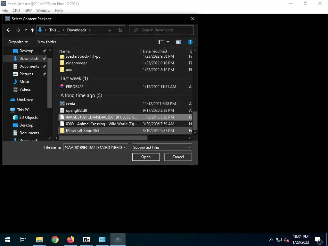Collapse the A long time ago (5) group
This screenshot has width=328, height=246.
57,95
